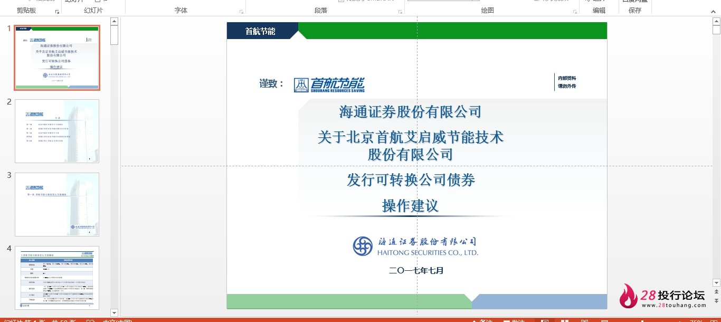Click the 字体 group label
721x322 pixels.
coord(181,11)
